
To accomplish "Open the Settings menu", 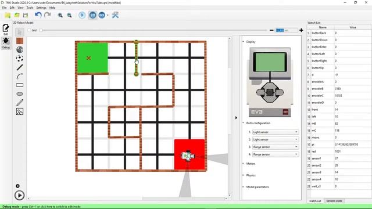I will (41, 8).
